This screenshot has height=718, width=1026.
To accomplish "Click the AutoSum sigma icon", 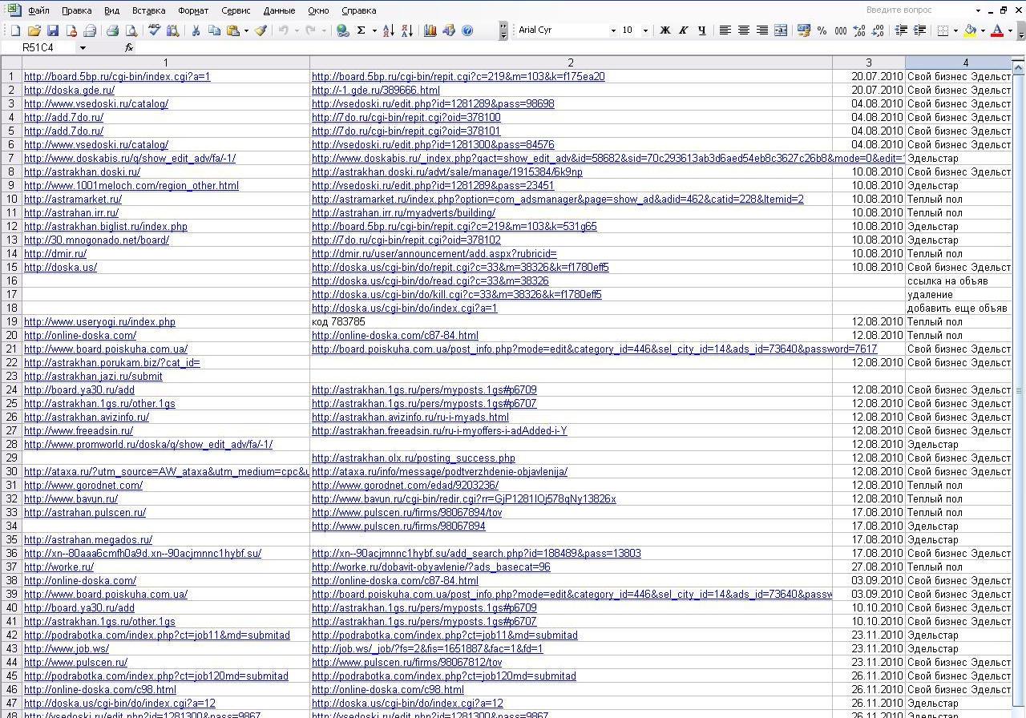I will (362, 30).
